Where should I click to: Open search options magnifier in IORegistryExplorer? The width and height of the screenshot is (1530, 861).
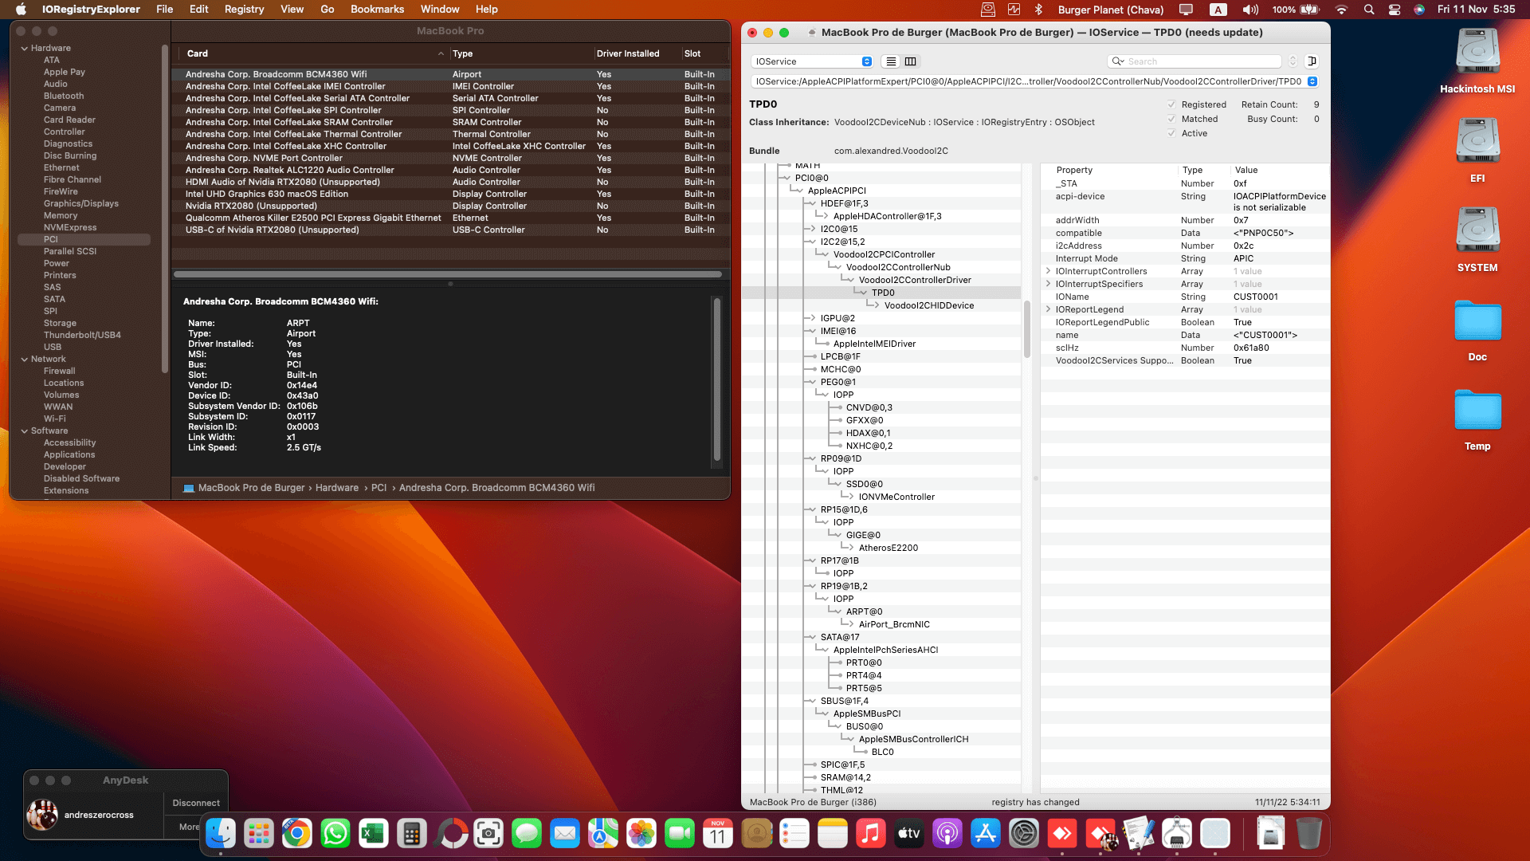point(1118,61)
